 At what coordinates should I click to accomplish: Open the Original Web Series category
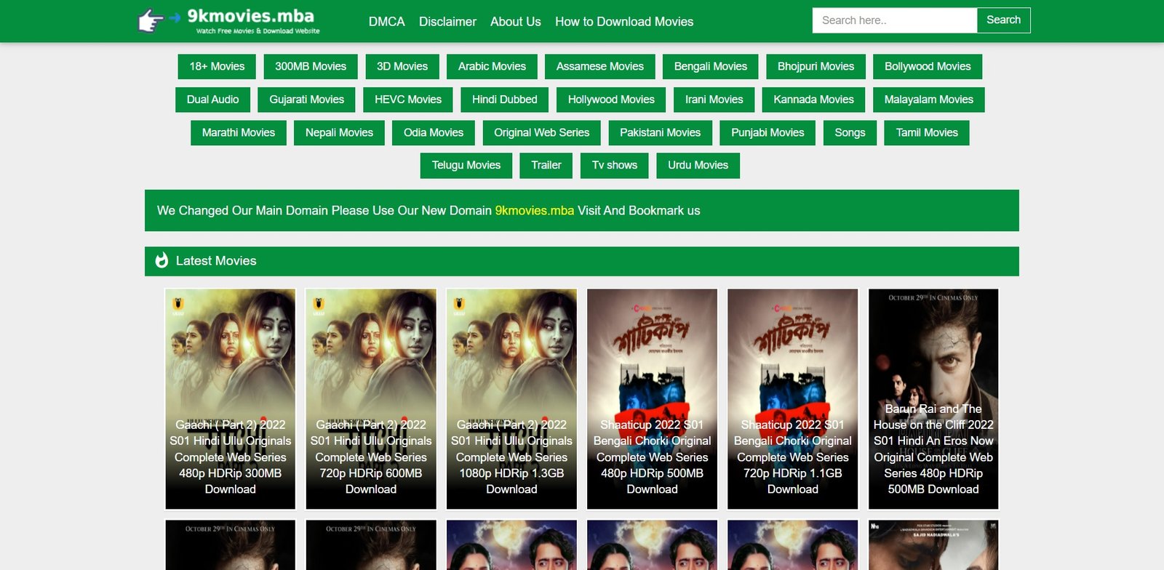541,132
